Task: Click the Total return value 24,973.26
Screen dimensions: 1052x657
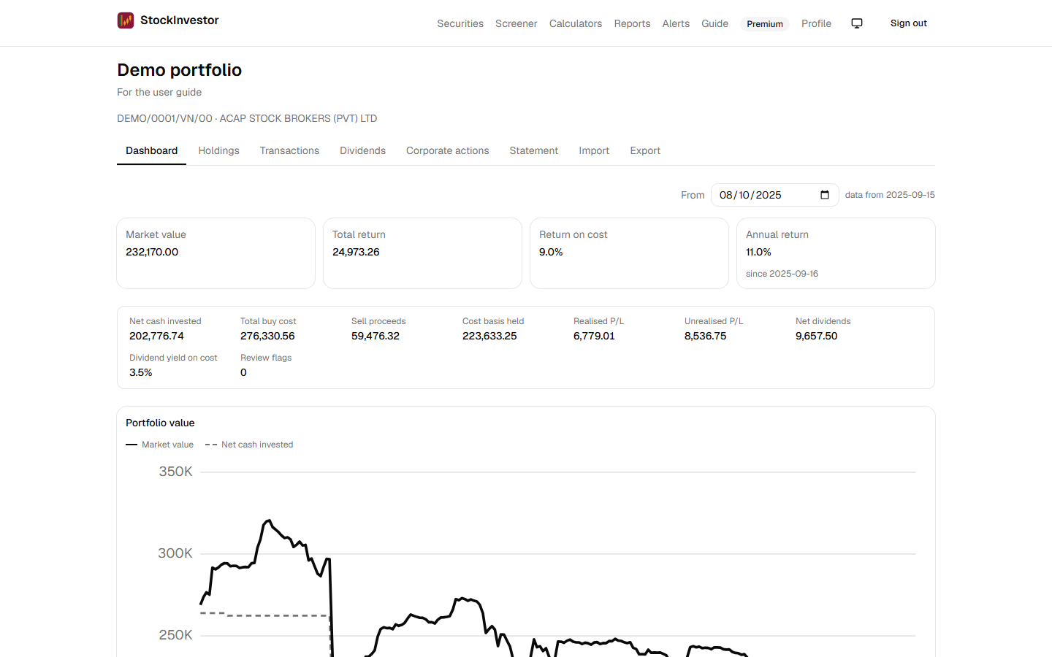Action: click(x=356, y=252)
